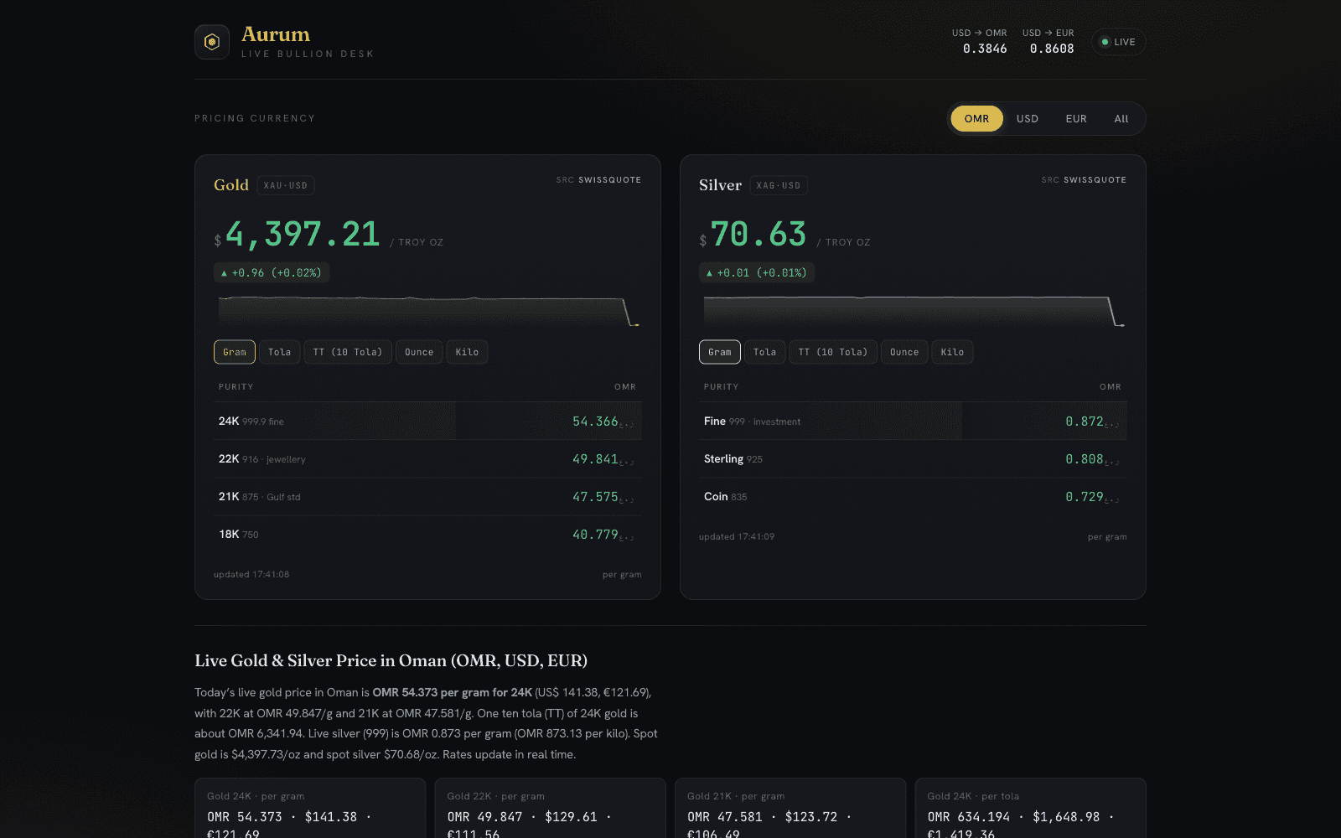1341x838 pixels.
Task: Select OMR pricing currency
Action: 976,118
